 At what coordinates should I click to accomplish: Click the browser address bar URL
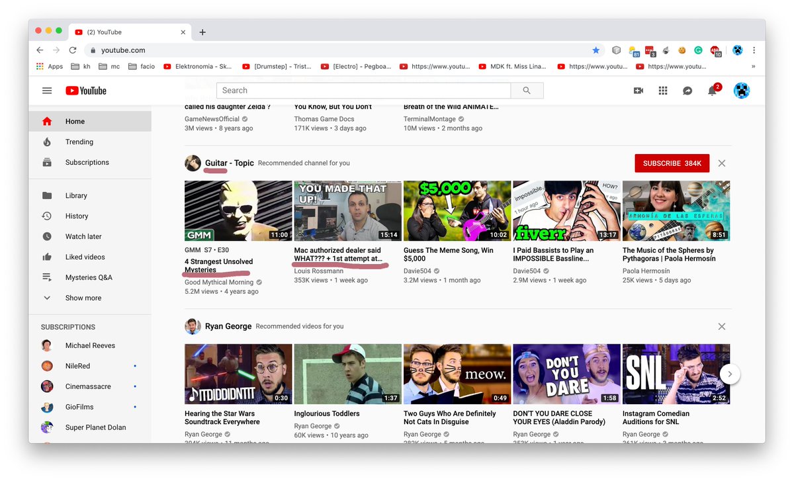[x=123, y=50]
